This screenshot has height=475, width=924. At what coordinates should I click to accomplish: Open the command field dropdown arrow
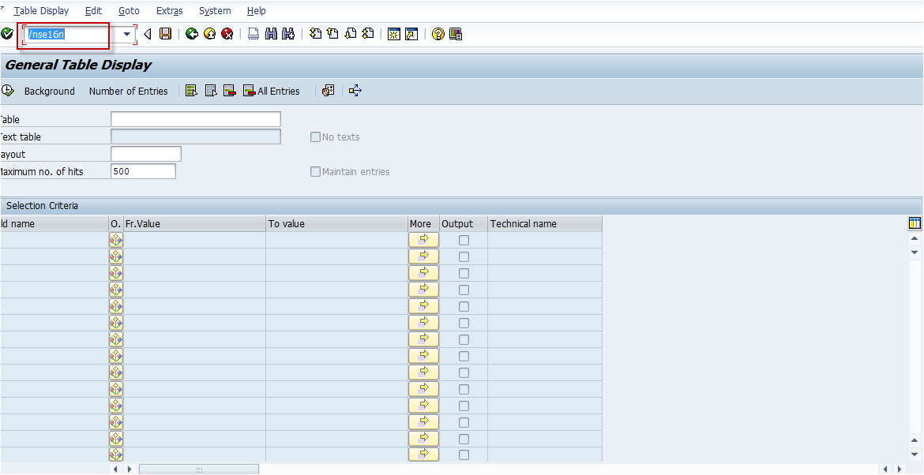pyautogui.click(x=126, y=34)
